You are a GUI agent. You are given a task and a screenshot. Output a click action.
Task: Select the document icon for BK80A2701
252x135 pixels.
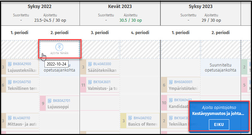coord(50,100)
